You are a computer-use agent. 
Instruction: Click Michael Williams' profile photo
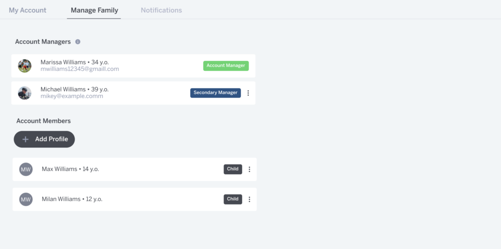(25, 93)
